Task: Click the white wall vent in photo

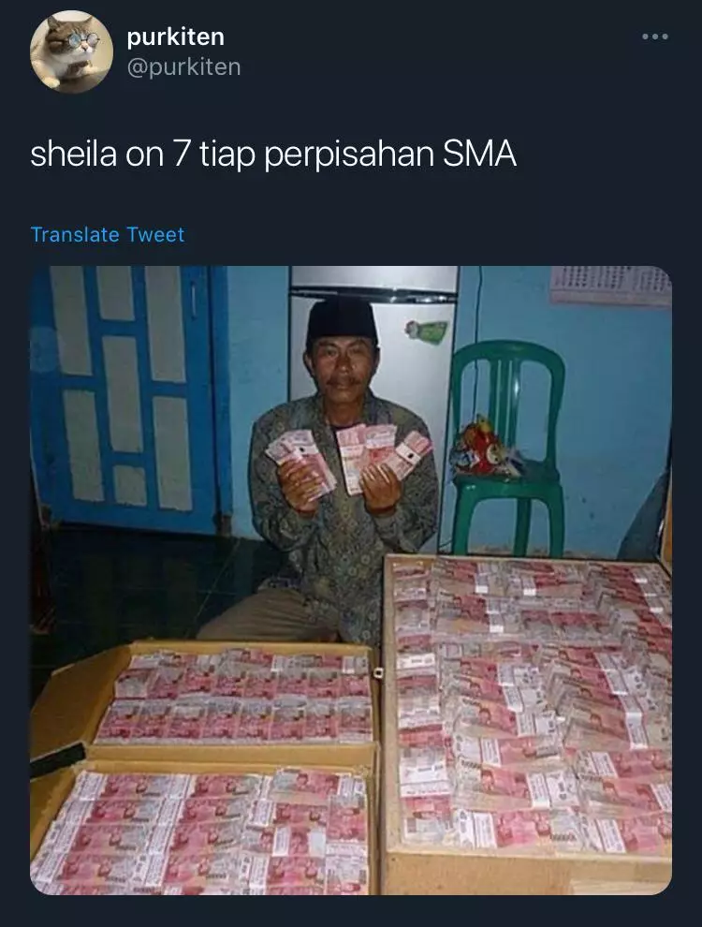Action: (610, 286)
